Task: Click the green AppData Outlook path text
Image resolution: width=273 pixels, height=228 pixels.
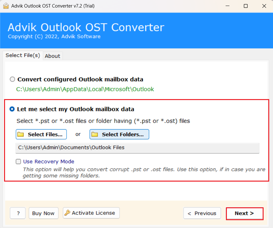Action: [x=85, y=89]
